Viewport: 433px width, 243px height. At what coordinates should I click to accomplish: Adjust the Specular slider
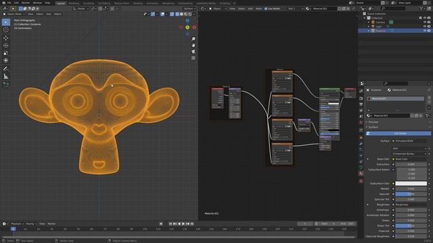pos(411,194)
